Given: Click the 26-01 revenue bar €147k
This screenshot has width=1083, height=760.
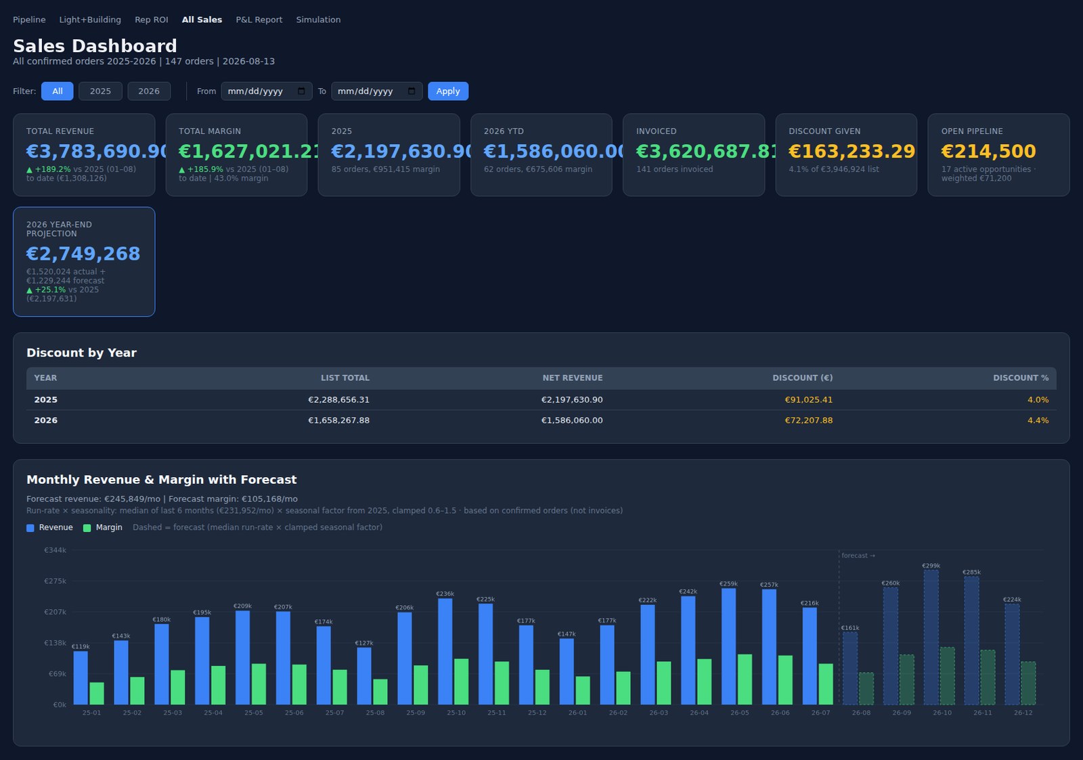Looking at the screenshot, I should tap(567, 671).
